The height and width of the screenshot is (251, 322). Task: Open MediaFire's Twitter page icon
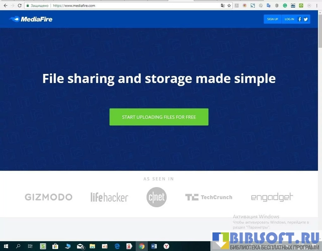[x=306, y=19]
